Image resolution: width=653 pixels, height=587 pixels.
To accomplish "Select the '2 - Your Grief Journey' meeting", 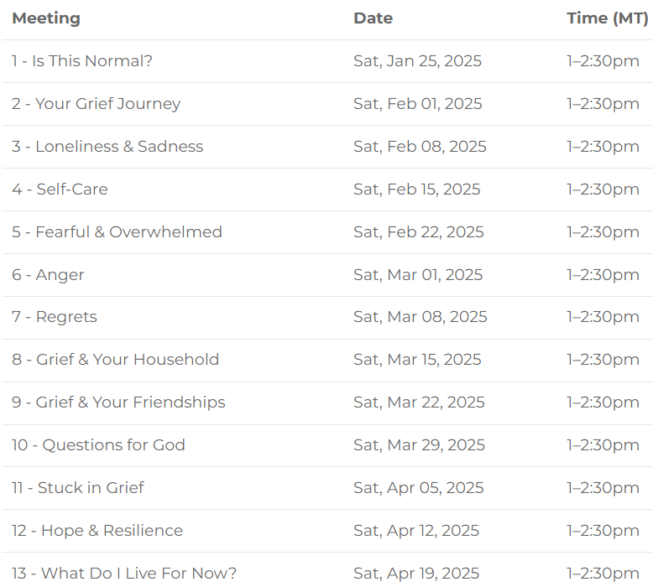I will pyautogui.click(x=97, y=104).
